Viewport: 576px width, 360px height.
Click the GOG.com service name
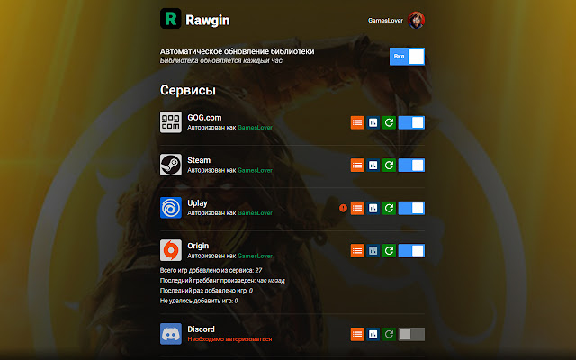204,118
